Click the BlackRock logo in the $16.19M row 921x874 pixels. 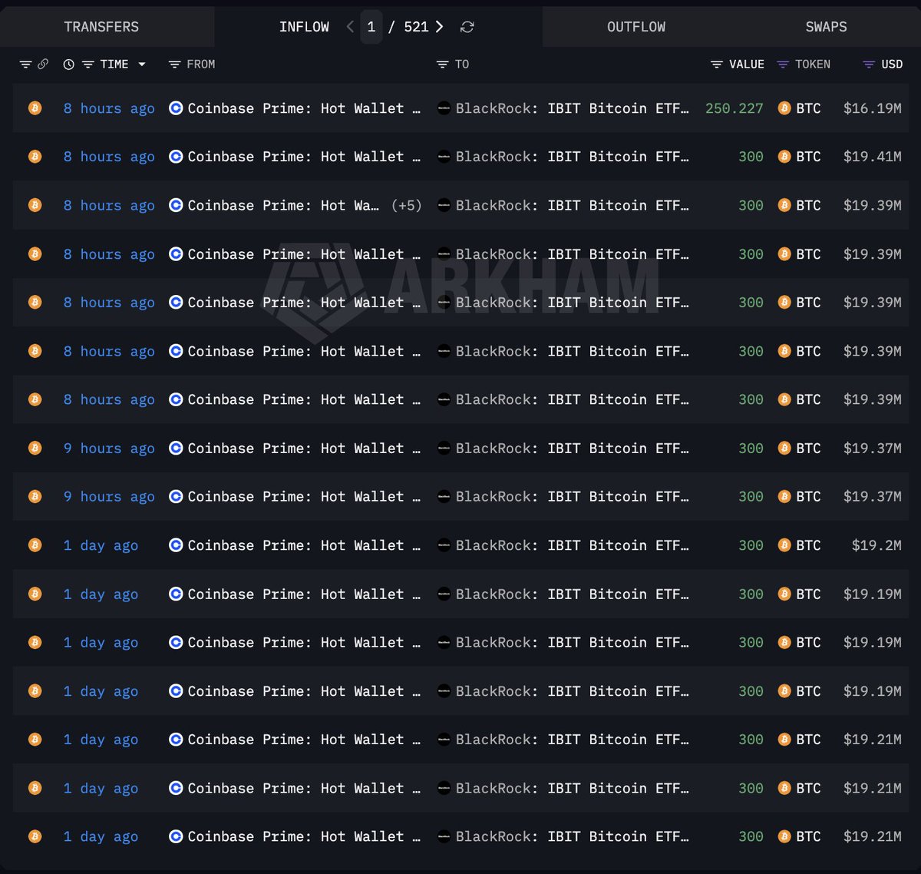[x=444, y=108]
